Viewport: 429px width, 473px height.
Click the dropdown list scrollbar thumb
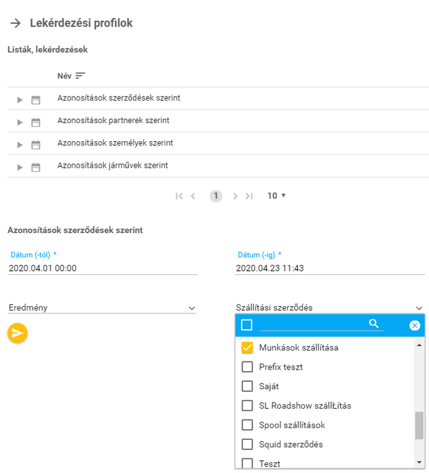(x=420, y=425)
